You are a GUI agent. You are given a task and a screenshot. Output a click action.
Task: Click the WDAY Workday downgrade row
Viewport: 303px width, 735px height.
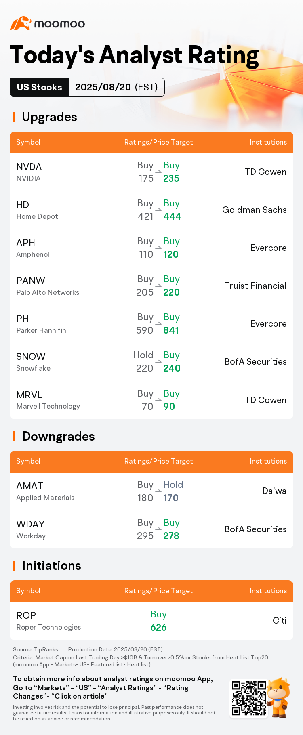pos(151,529)
